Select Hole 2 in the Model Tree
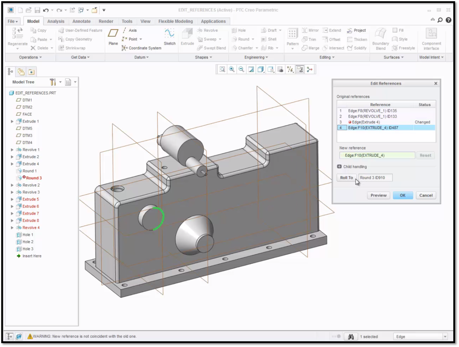 coord(28,242)
